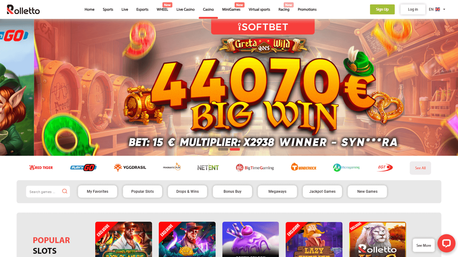Click the search magnifier icon

65,191
